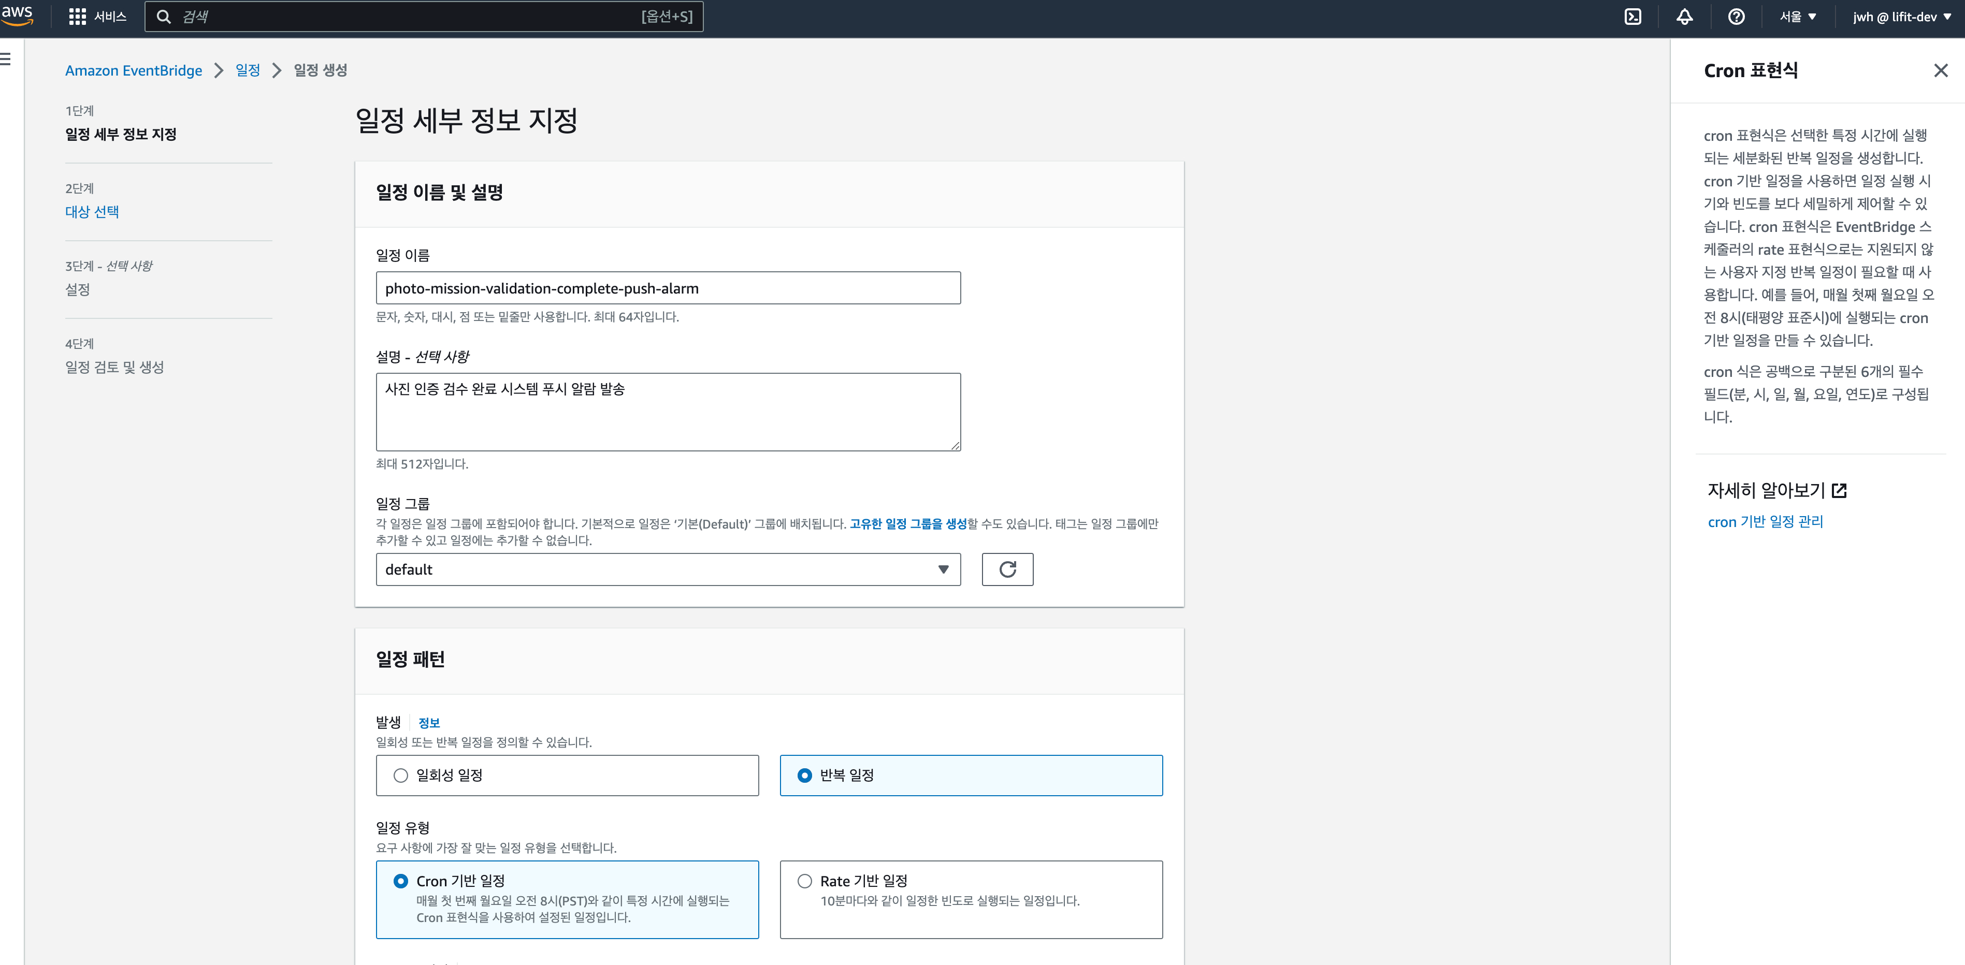Click Amazon EventBridge breadcrumb link

tap(134, 70)
